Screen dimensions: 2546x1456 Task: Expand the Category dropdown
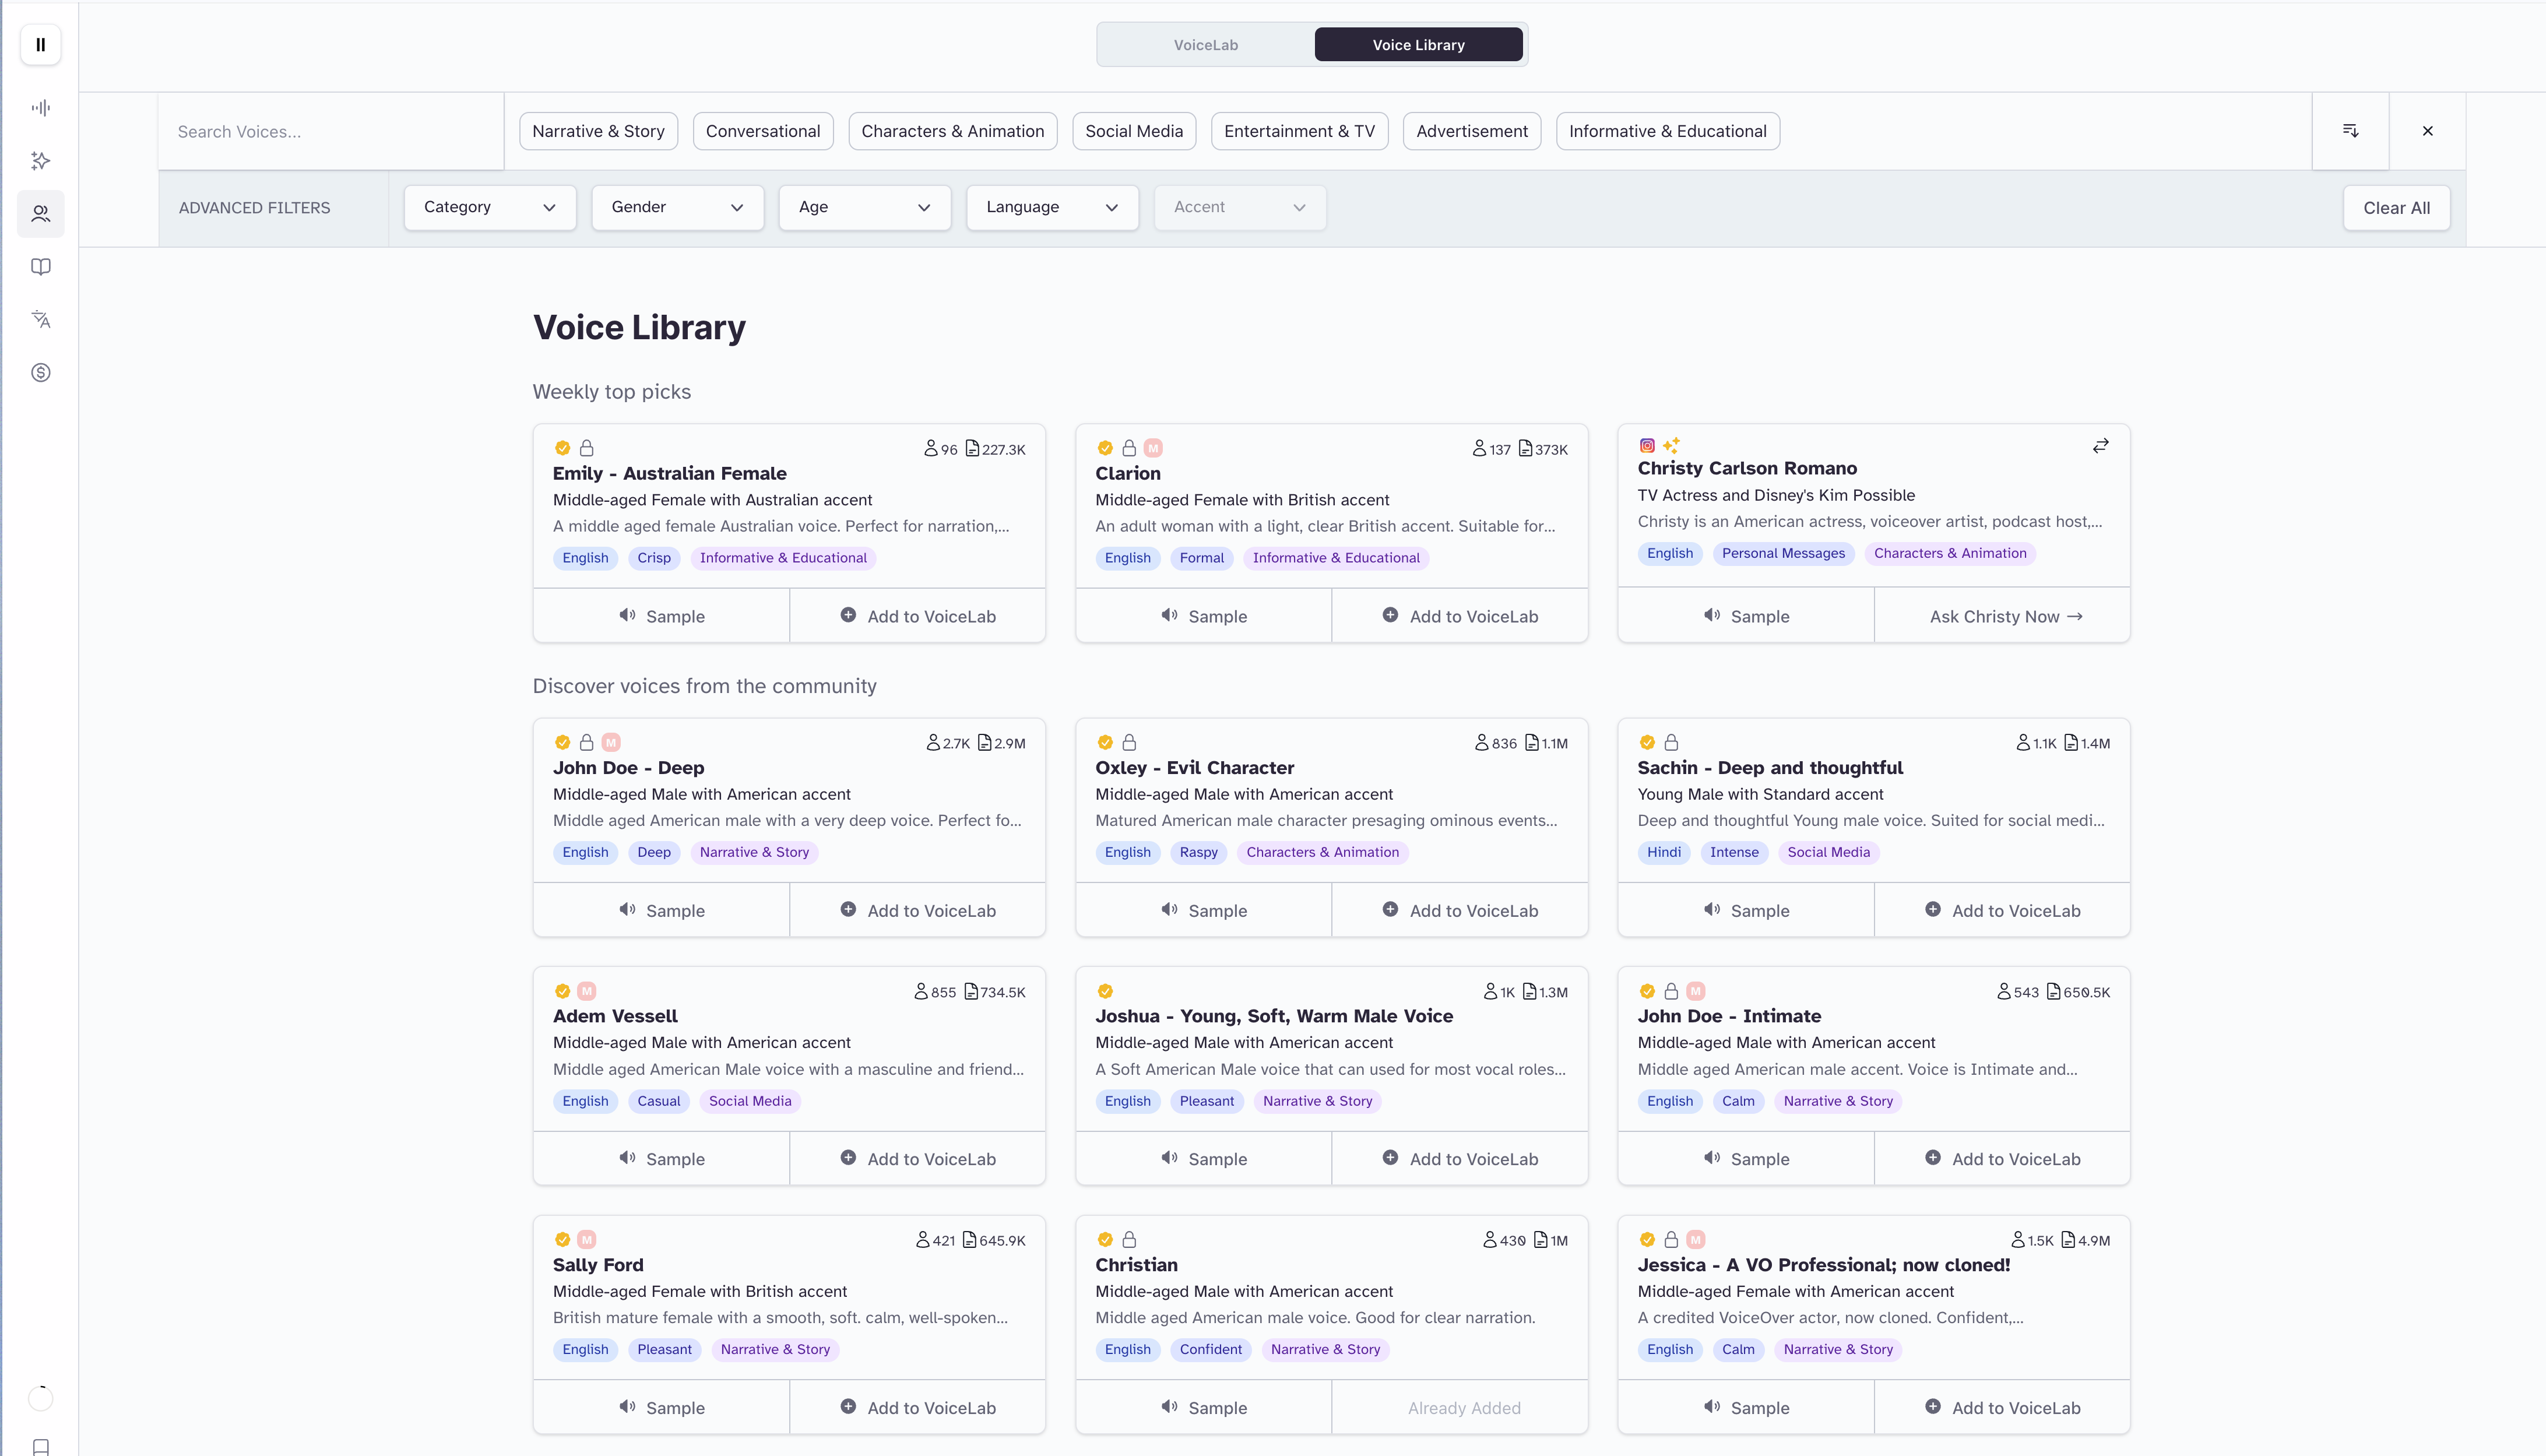point(489,207)
